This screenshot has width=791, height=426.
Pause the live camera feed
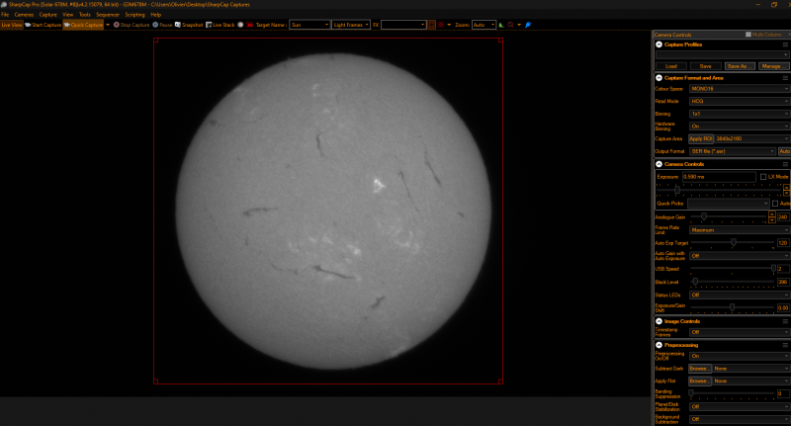coord(162,25)
